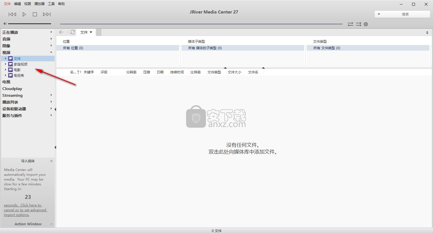The height and width of the screenshot is (234, 433).
Task: Sort by the 文件名 column header
Action: [x=253, y=72]
